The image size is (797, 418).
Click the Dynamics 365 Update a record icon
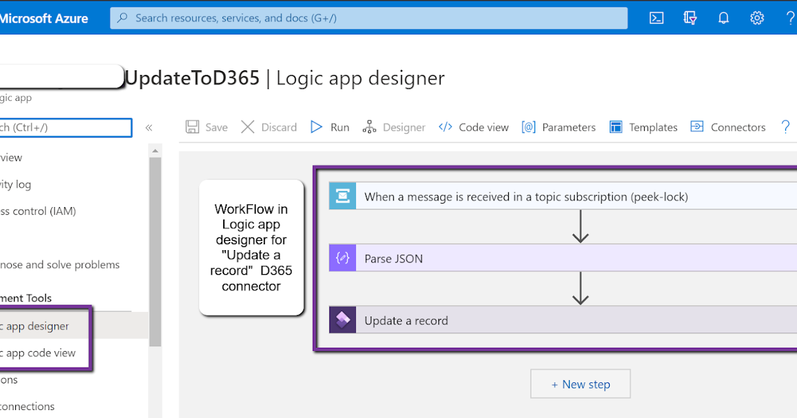click(342, 319)
